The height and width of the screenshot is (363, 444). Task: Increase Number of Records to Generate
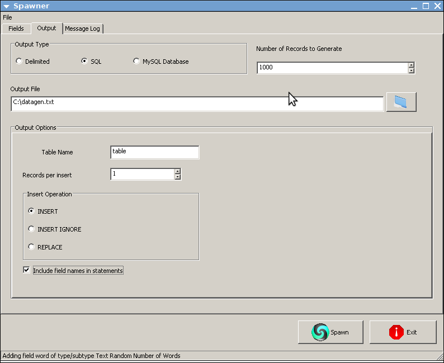pos(412,65)
